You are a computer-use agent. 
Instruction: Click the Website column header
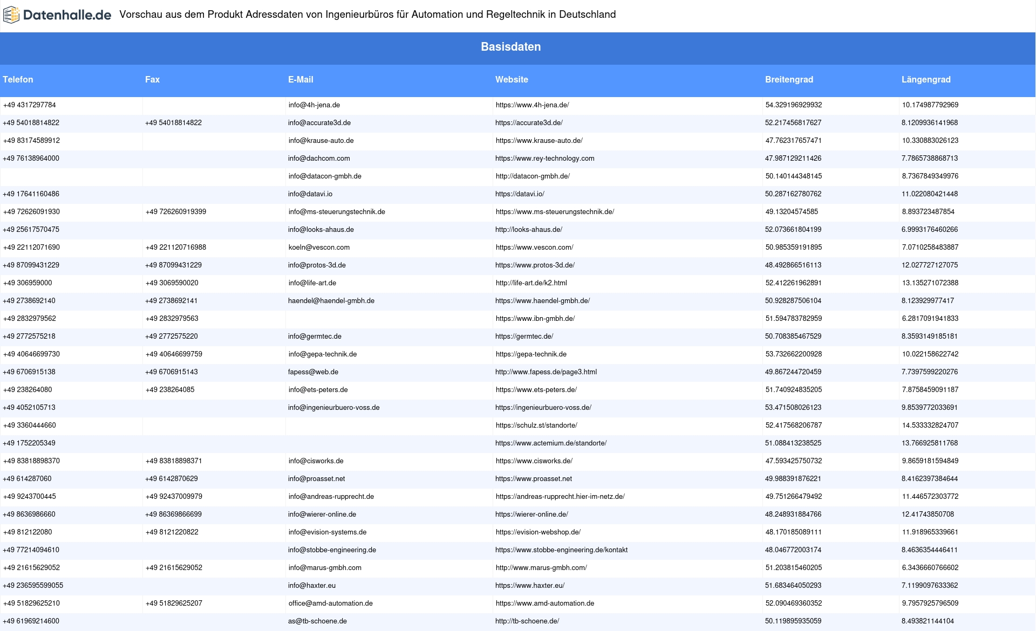pos(512,79)
